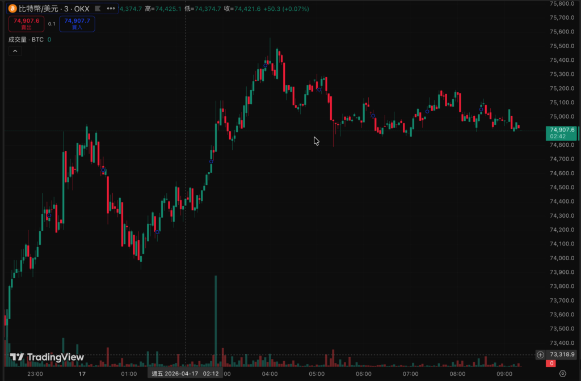
Task: Click the red 0 volume label badge
Action: (550, 363)
